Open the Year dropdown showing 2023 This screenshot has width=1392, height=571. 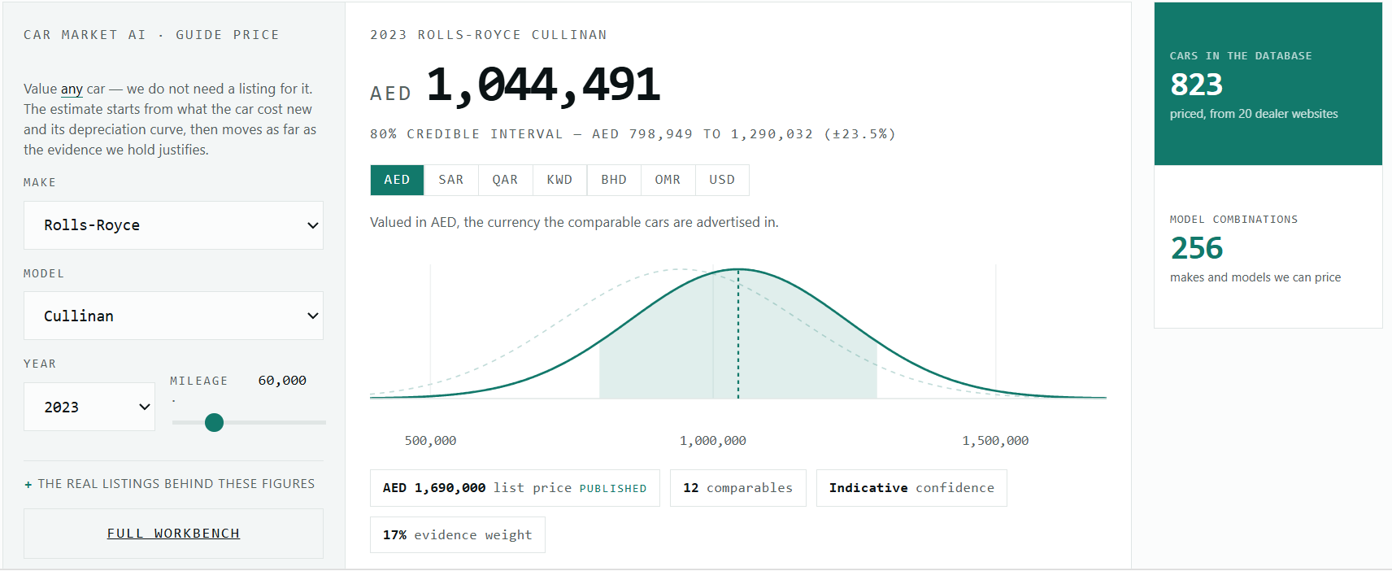pyautogui.click(x=89, y=407)
